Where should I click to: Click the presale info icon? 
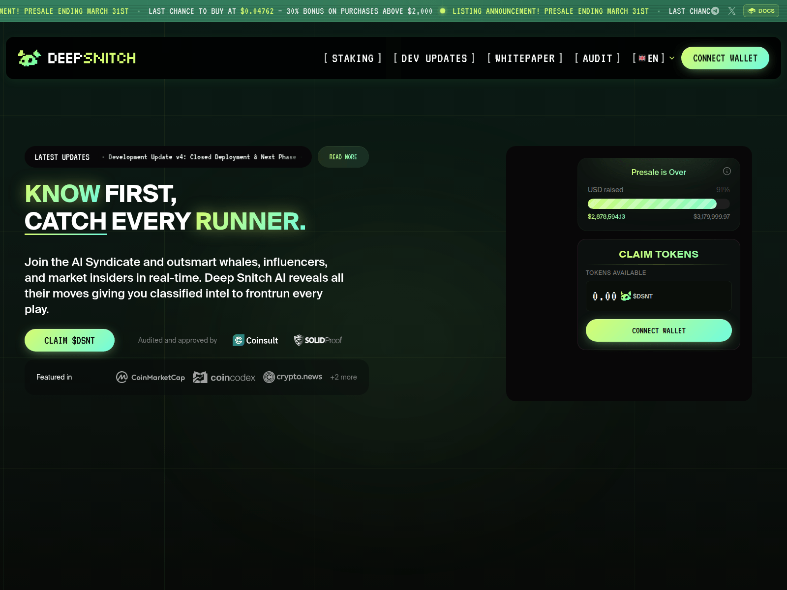(x=726, y=171)
